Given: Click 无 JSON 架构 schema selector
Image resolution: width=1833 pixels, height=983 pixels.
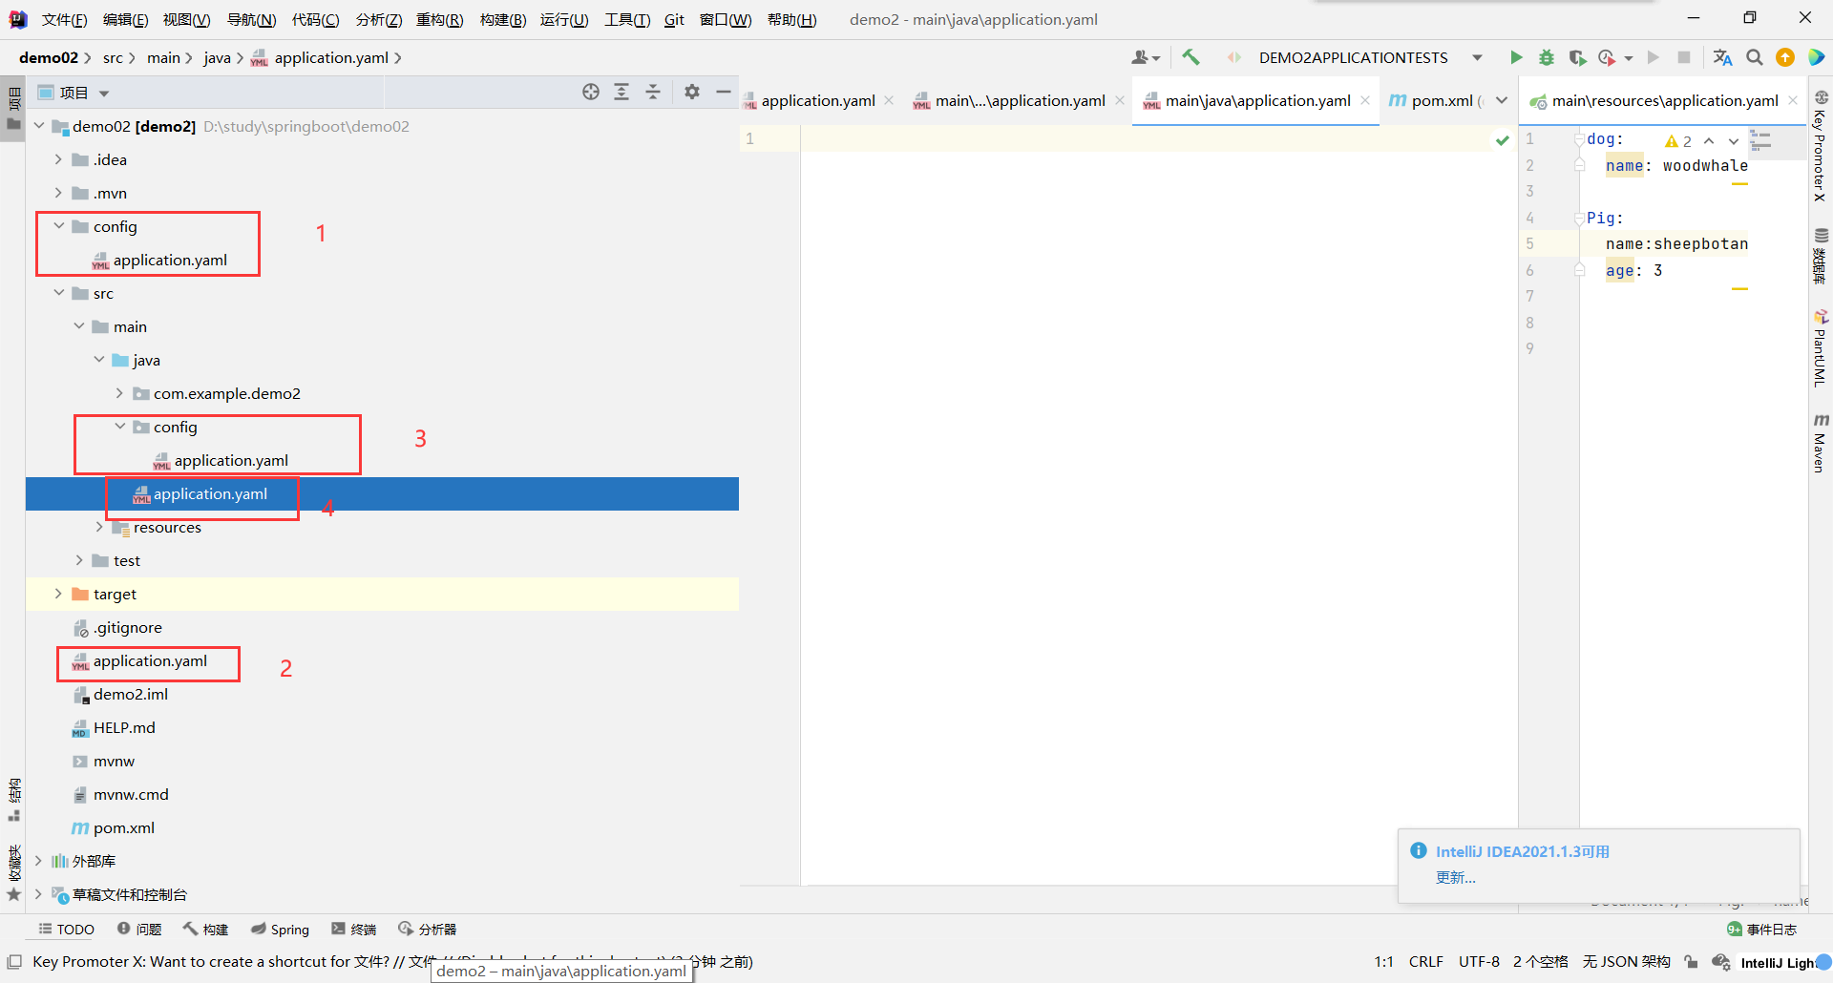Looking at the screenshot, I should click(1626, 962).
